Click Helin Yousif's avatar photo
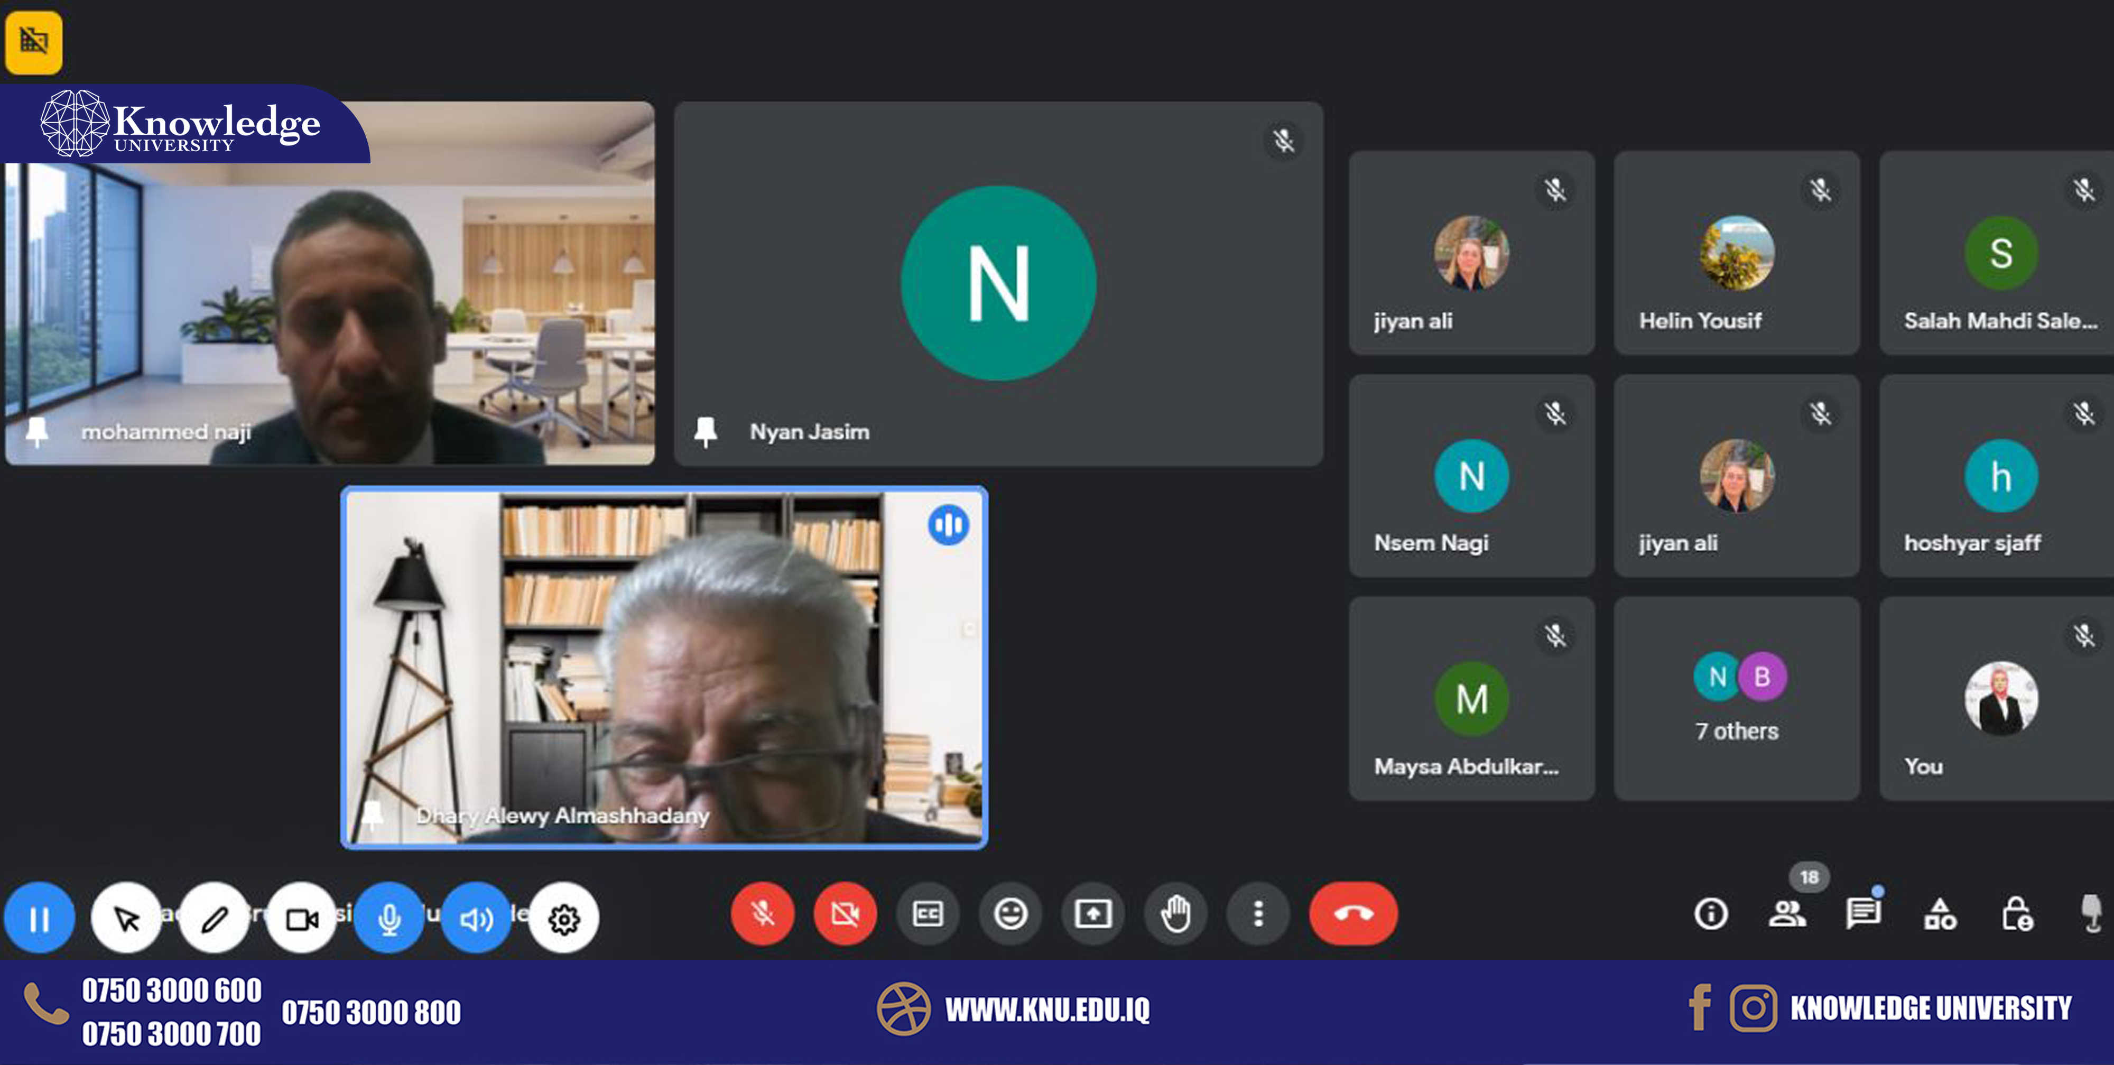The image size is (2114, 1065). (x=1737, y=253)
